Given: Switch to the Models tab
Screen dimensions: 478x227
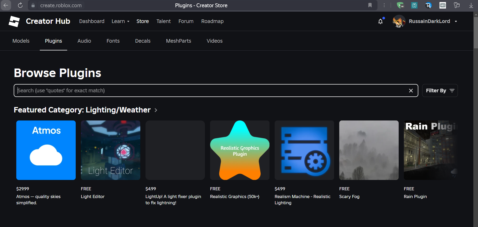Looking at the screenshot, I should pyautogui.click(x=21, y=41).
